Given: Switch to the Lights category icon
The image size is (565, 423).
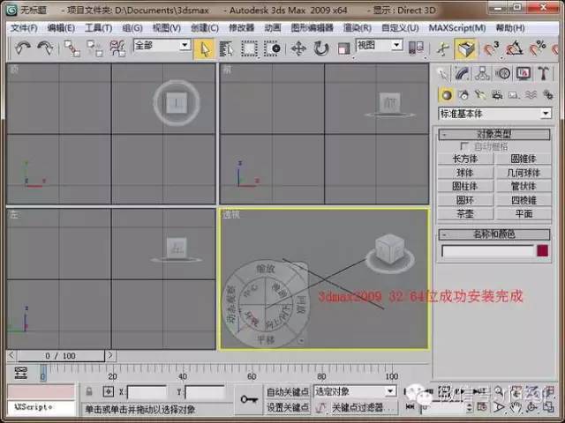Looking at the screenshot, I should 480,94.
